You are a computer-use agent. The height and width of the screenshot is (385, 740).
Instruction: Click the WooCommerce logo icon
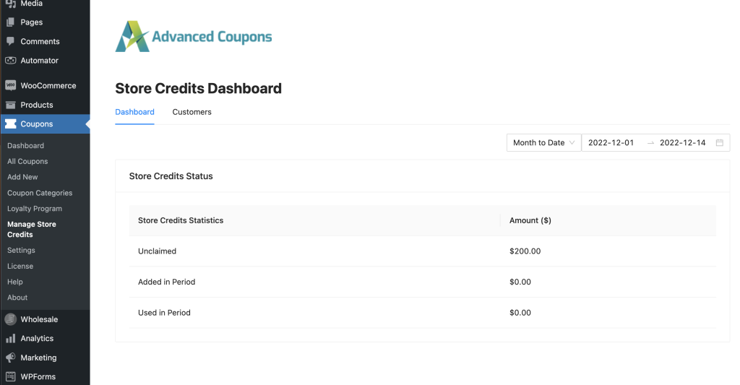pos(10,85)
